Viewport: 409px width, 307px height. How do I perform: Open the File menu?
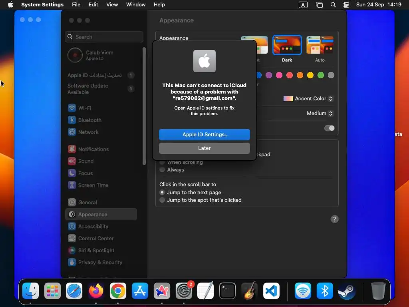tap(76, 5)
